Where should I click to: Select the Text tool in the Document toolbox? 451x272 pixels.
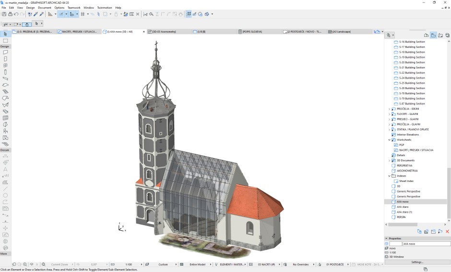(x=5, y=169)
